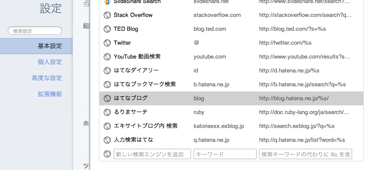Click the 新しい検索エンジンを追加 name field
This screenshot has height=170, width=379.
point(152,154)
